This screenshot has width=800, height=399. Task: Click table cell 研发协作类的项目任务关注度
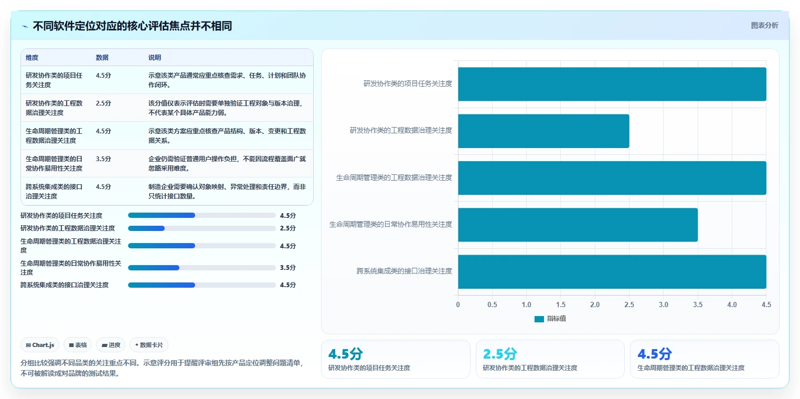pos(55,80)
